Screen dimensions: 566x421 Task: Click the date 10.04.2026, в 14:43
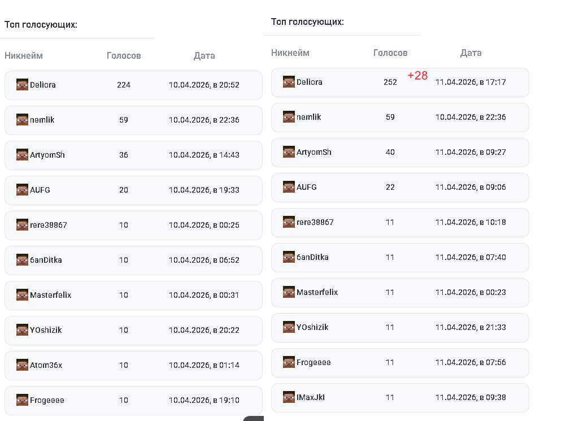click(204, 155)
